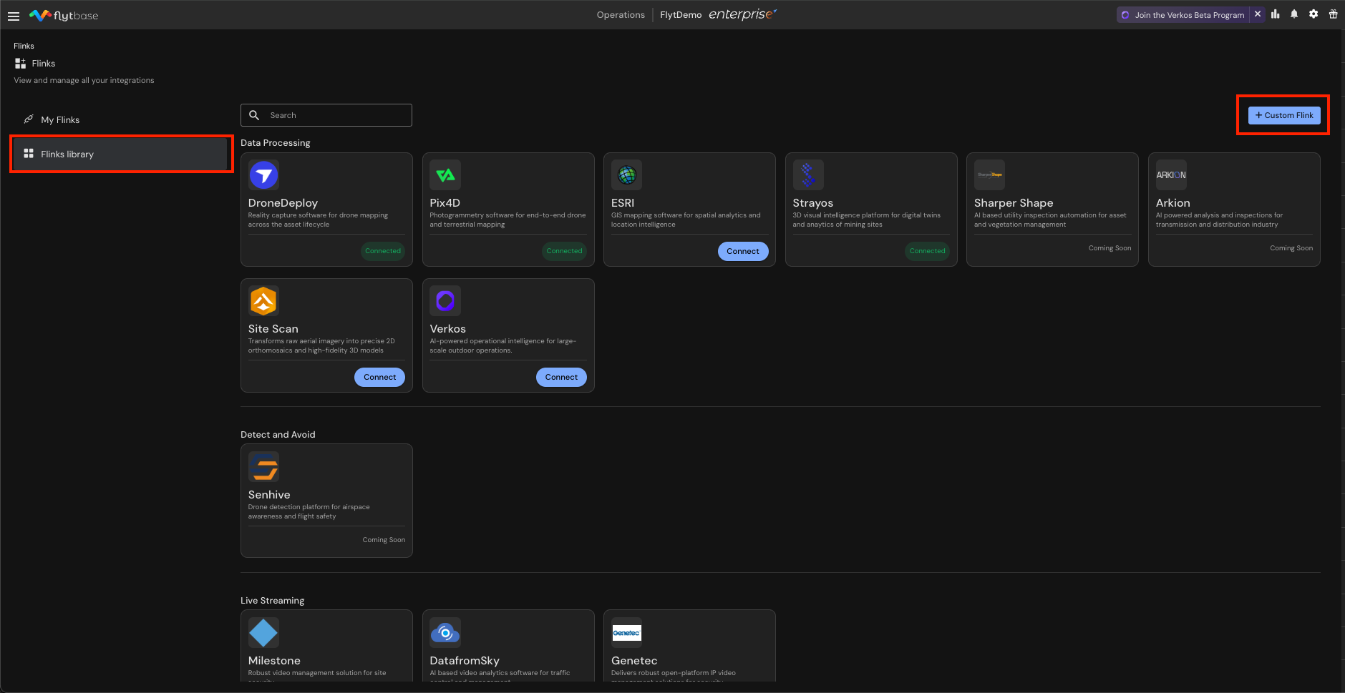Image resolution: width=1345 pixels, height=693 pixels.
Task: Click the Strayos card title
Action: (812, 203)
